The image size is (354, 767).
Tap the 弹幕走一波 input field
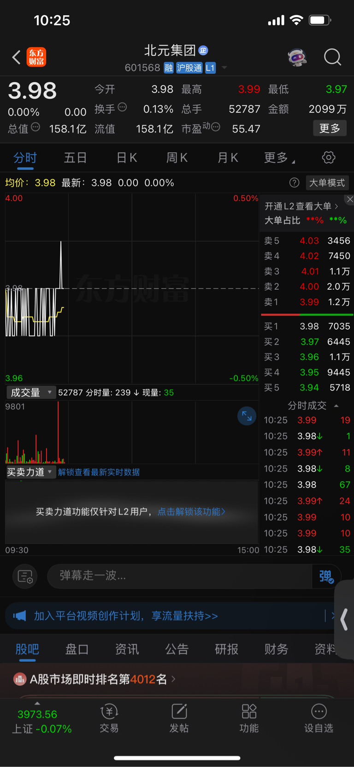pos(180,576)
